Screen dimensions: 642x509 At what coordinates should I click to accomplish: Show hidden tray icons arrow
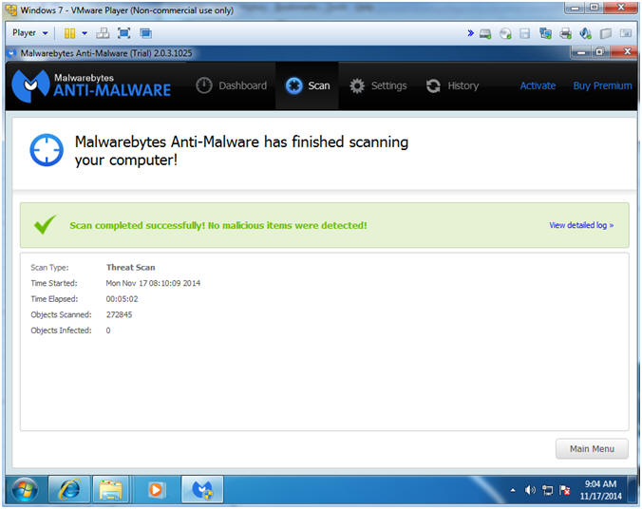point(513,490)
